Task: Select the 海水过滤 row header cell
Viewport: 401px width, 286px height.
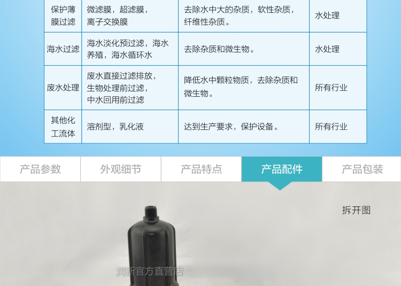Action: tap(63, 49)
